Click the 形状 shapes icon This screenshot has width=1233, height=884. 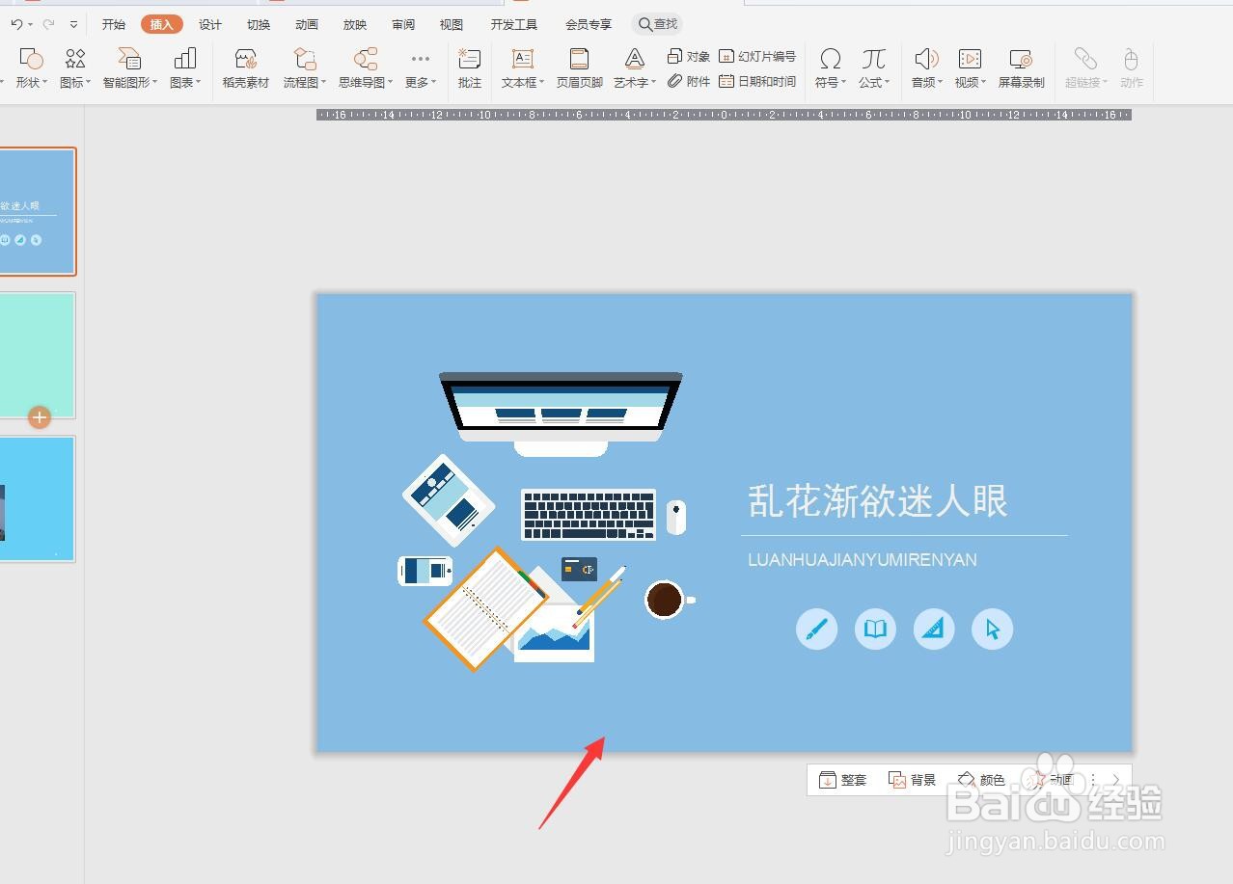point(31,60)
